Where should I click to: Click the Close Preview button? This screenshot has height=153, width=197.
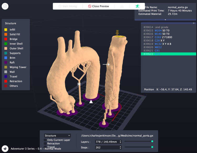point(98,6)
